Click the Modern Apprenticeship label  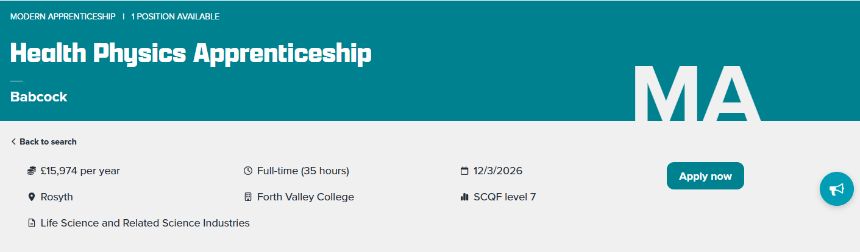point(63,16)
